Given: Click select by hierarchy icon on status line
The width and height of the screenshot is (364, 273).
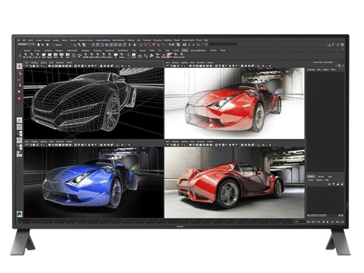Looking at the screenshot, I should click(x=75, y=45).
